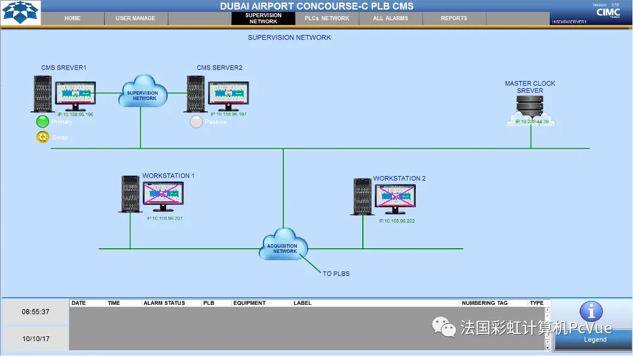
Task: Click the EQUIPMENT column header
Action: 249,303
